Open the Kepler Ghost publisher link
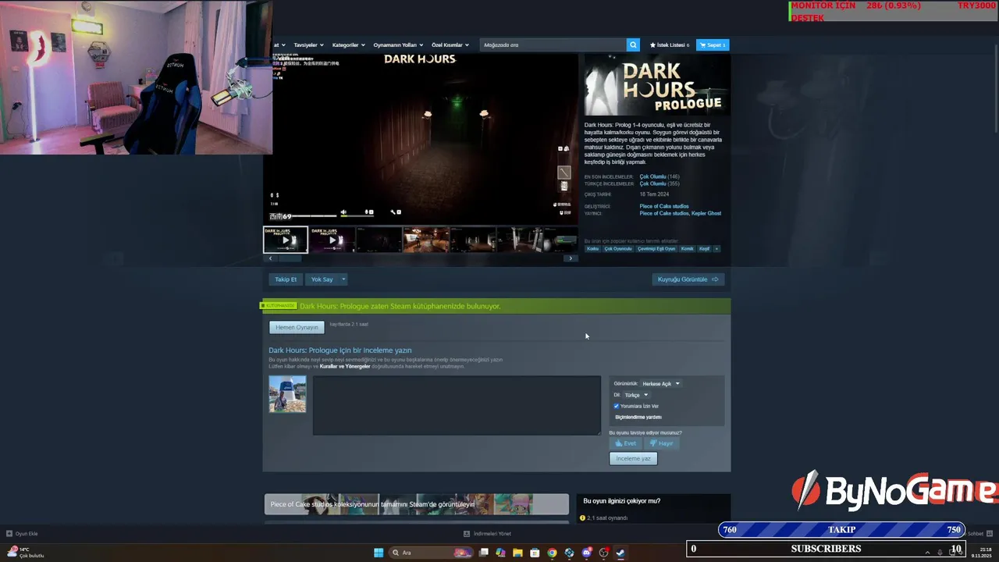999x562 pixels. point(706,213)
